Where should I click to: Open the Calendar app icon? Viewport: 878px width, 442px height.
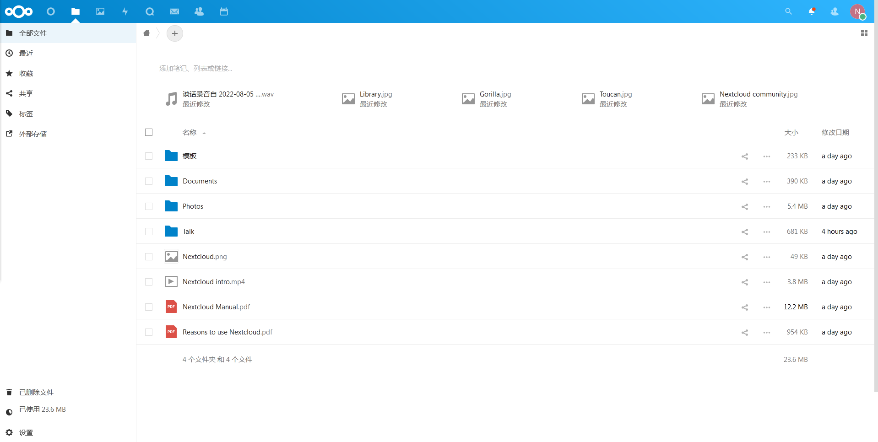coord(224,11)
